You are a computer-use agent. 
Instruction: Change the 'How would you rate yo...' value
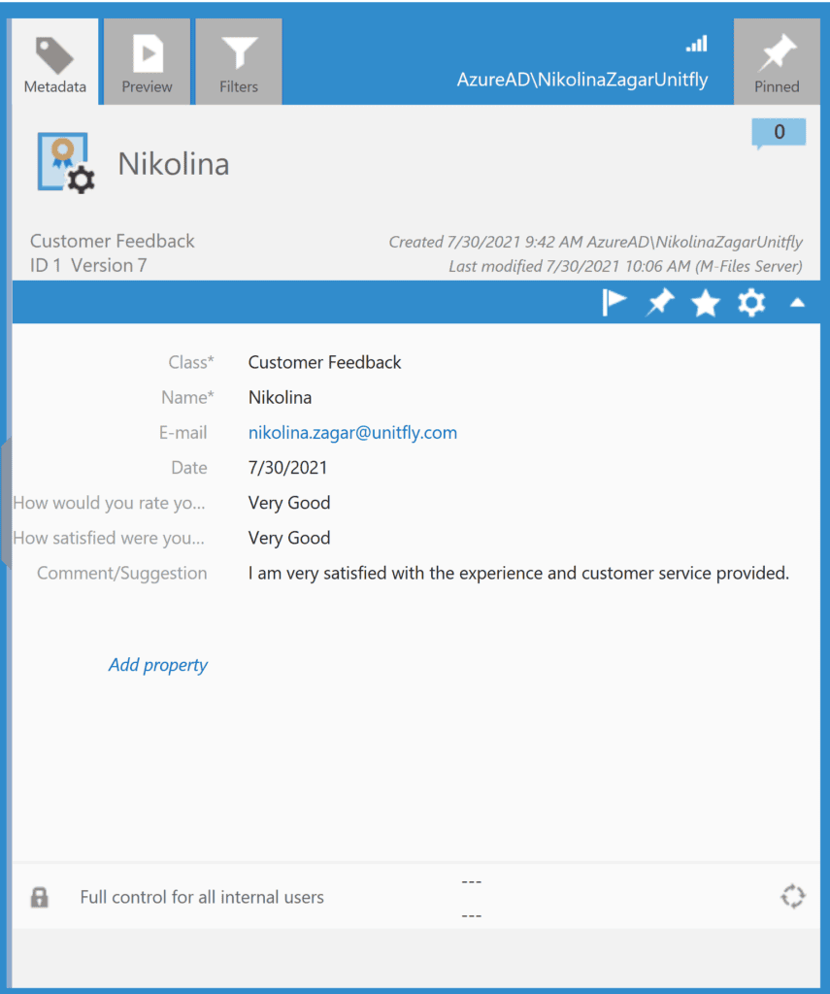coord(289,503)
